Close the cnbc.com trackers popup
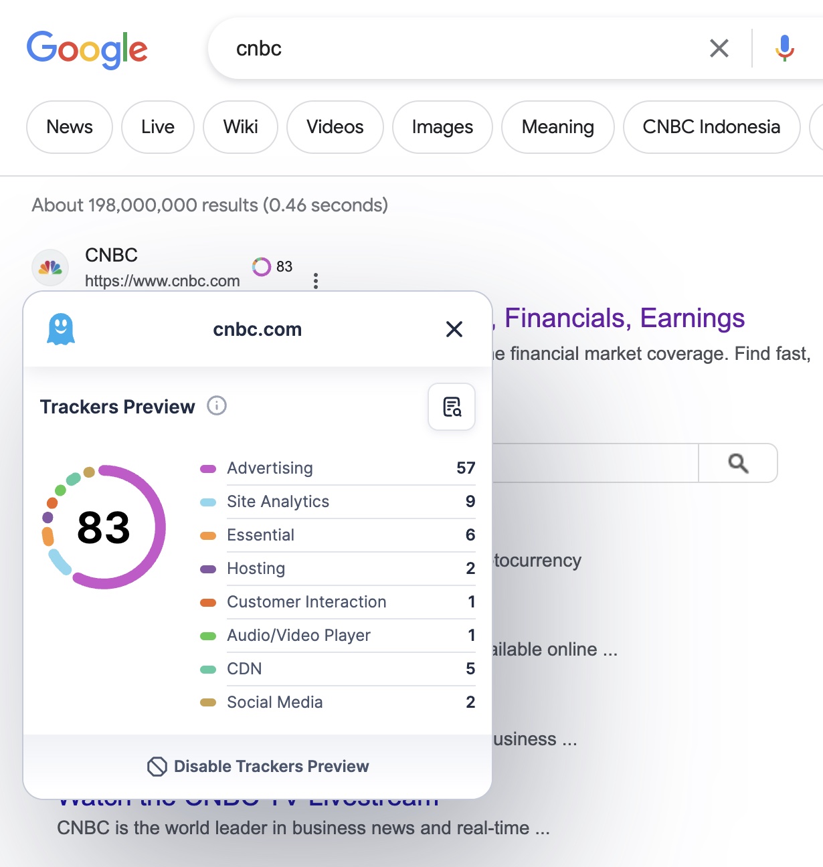 pyautogui.click(x=454, y=329)
